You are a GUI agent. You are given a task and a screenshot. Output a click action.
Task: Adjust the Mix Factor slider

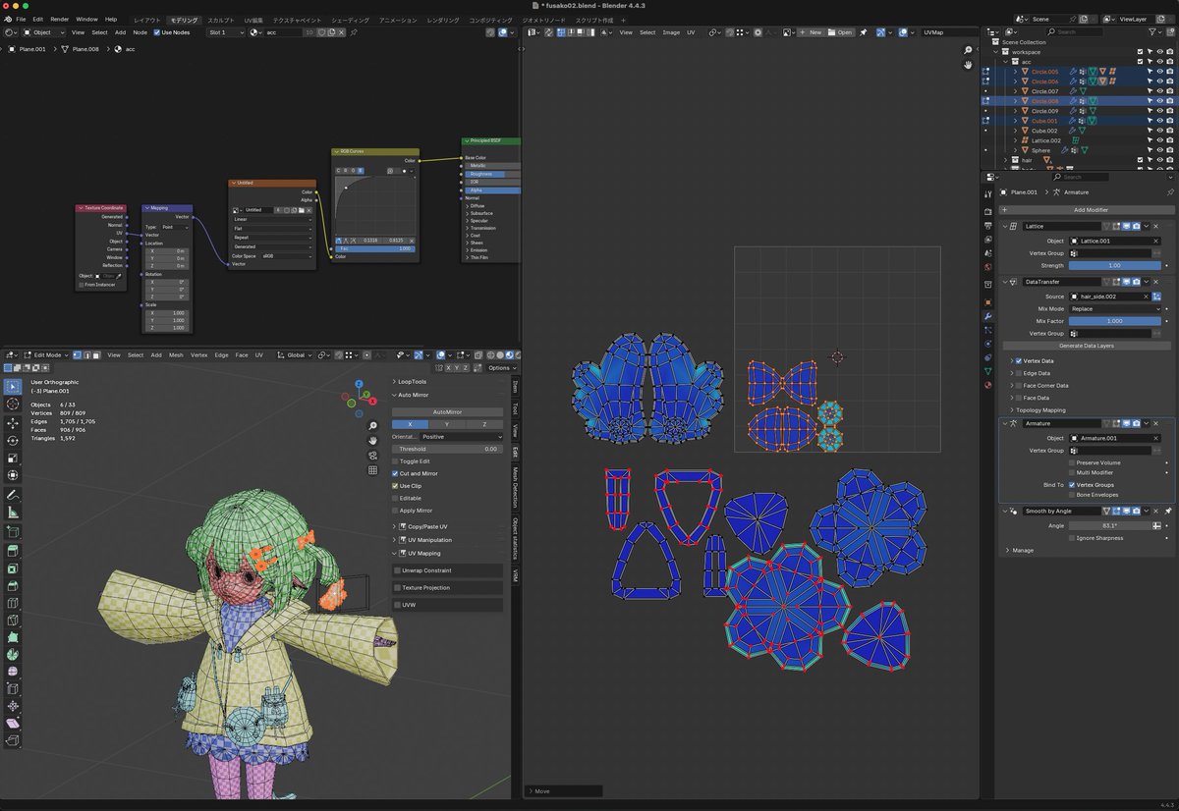click(x=1115, y=321)
